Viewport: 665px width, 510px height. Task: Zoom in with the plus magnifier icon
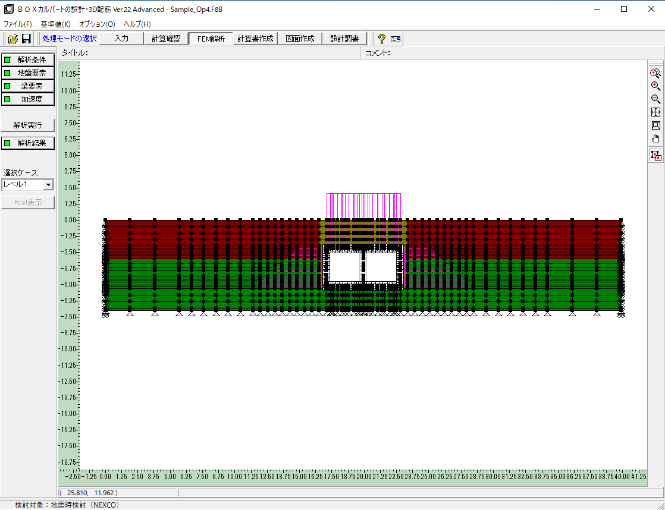pos(655,86)
